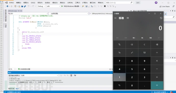This screenshot has width=176, height=93.
Task: Click the square root key in Calculator
Action: tap(144, 52)
